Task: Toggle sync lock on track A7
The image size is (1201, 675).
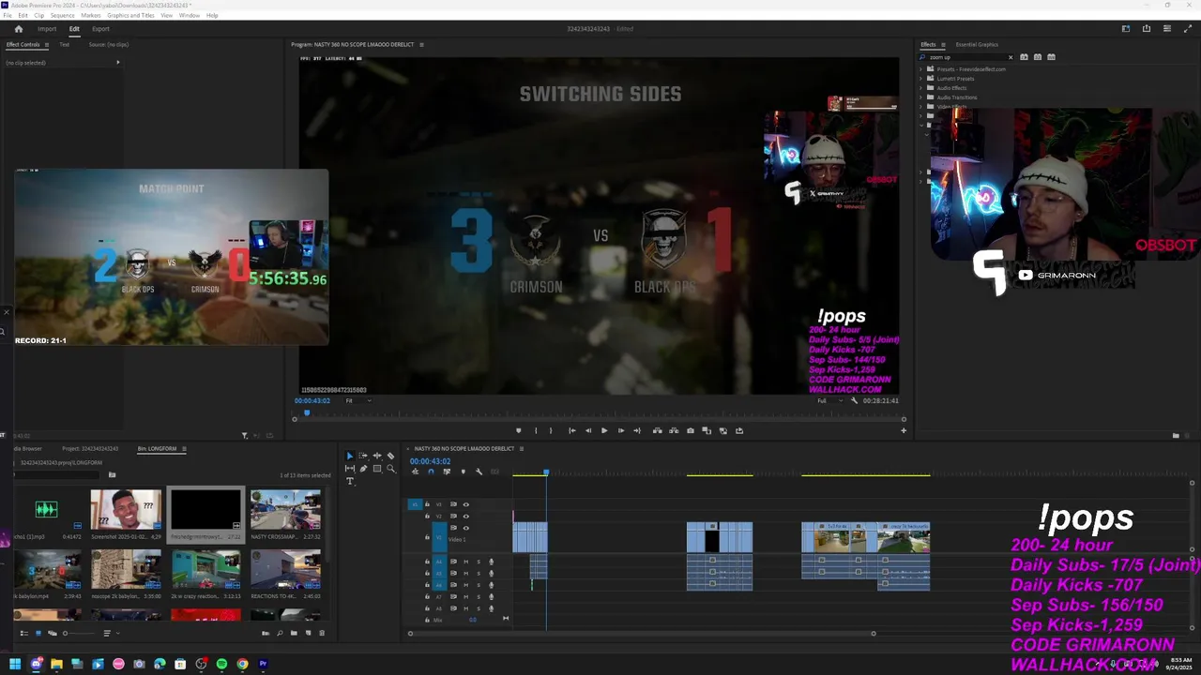Action: [453, 596]
